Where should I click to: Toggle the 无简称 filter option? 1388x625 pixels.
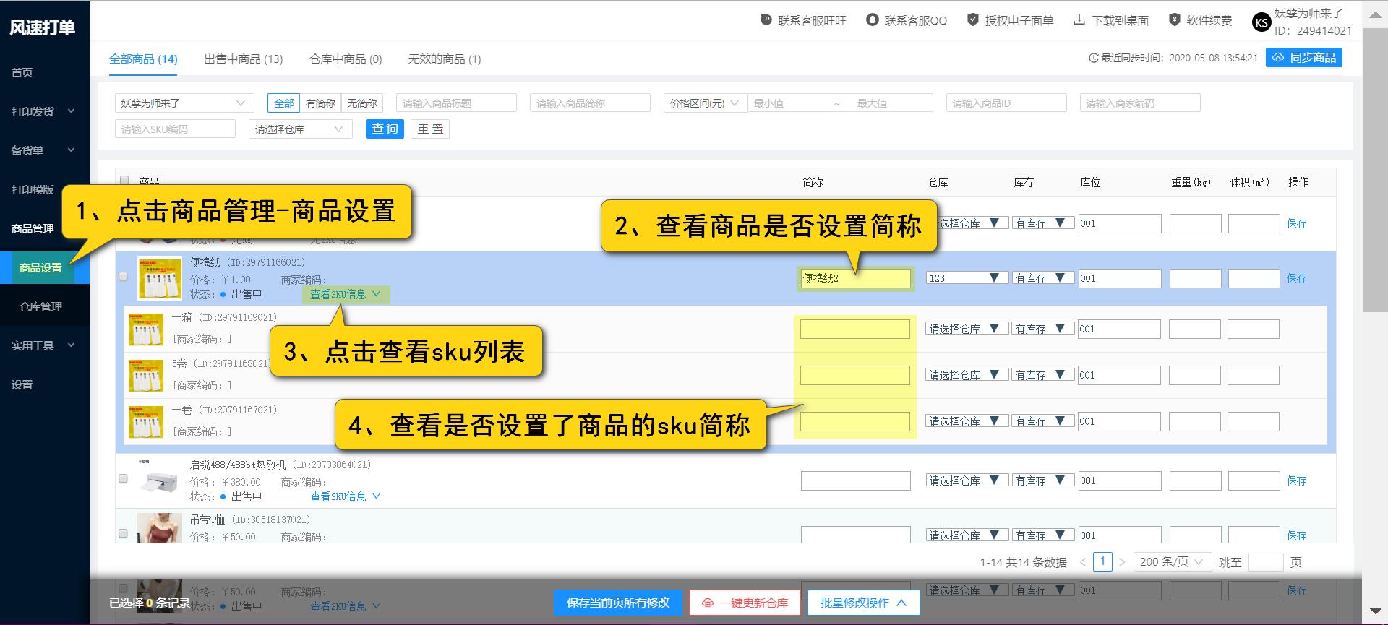tap(361, 103)
